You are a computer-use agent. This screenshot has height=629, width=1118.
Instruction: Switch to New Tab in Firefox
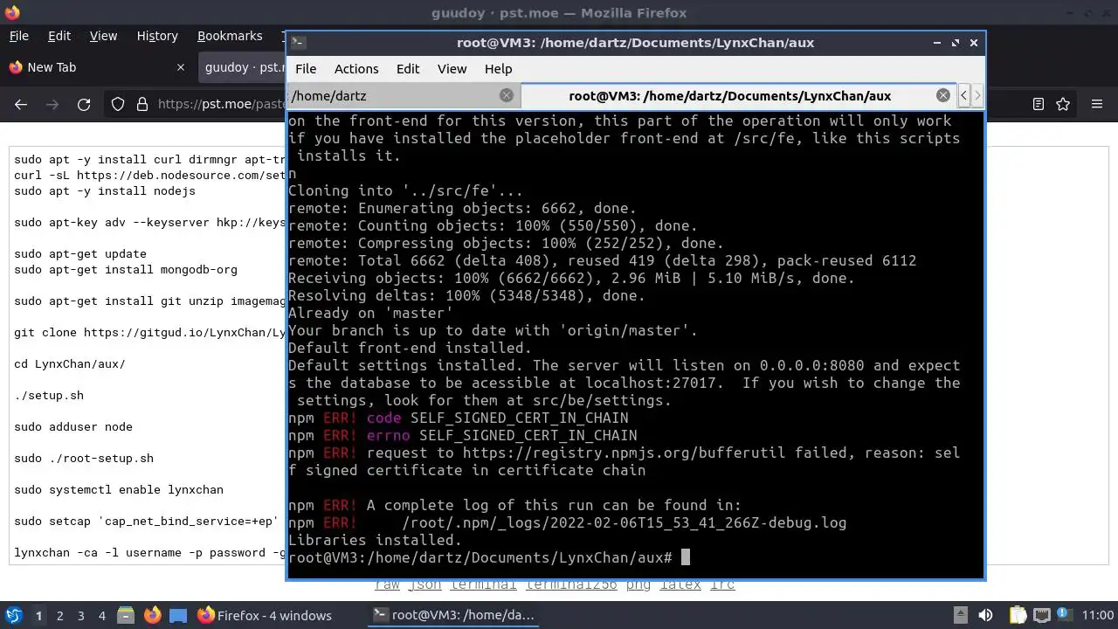point(96,67)
